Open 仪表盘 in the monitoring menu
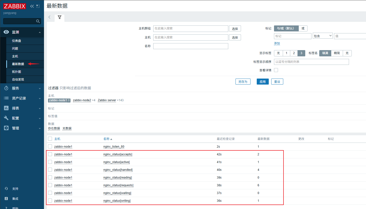 [16, 41]
